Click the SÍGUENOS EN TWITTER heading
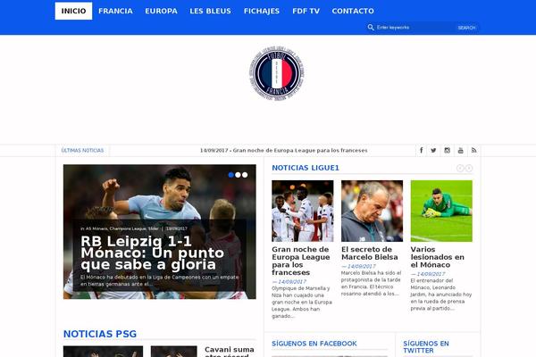The height and width of the screenshot is (357, 536). click(x=426, y=347)
